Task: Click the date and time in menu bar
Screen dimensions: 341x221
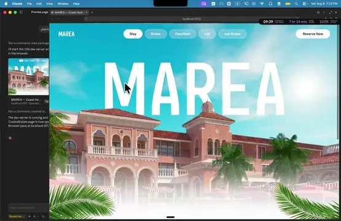Action: point(324,4)
